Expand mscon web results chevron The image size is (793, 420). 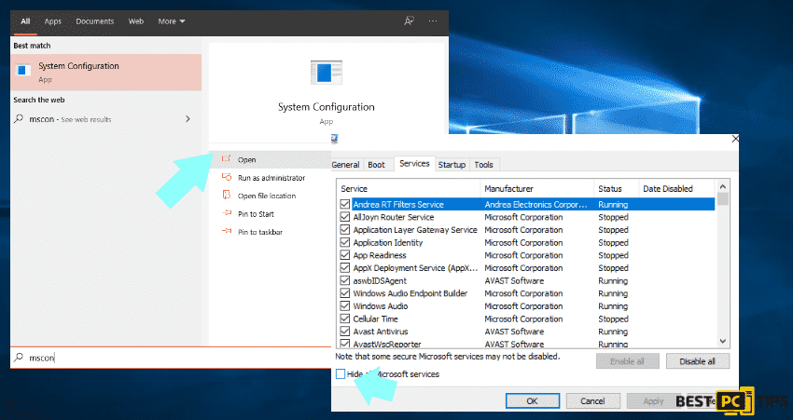188,119
